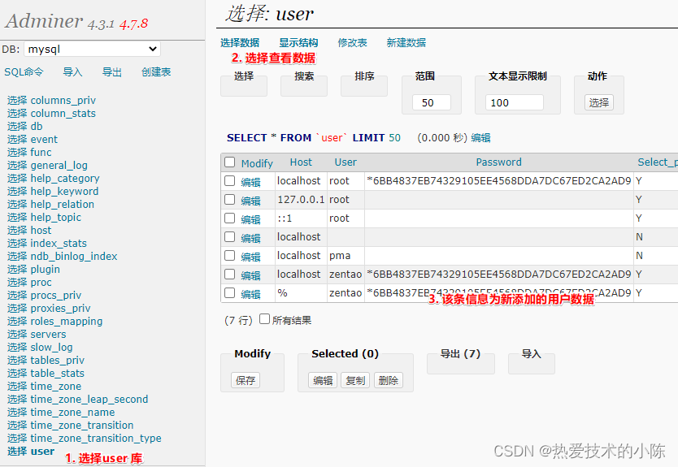
Task: Click the 编辑 button under Selected
Action: [x=323, y=381]
